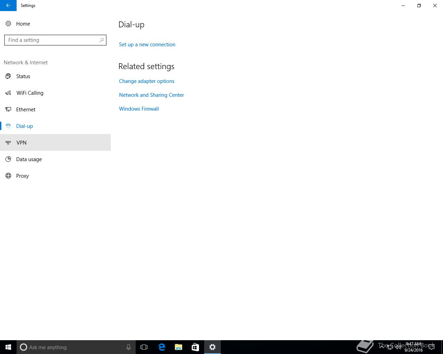Screen dimensions: 443x354
Task: Open WiFi Calling settings
Action: tap(55, 93)
